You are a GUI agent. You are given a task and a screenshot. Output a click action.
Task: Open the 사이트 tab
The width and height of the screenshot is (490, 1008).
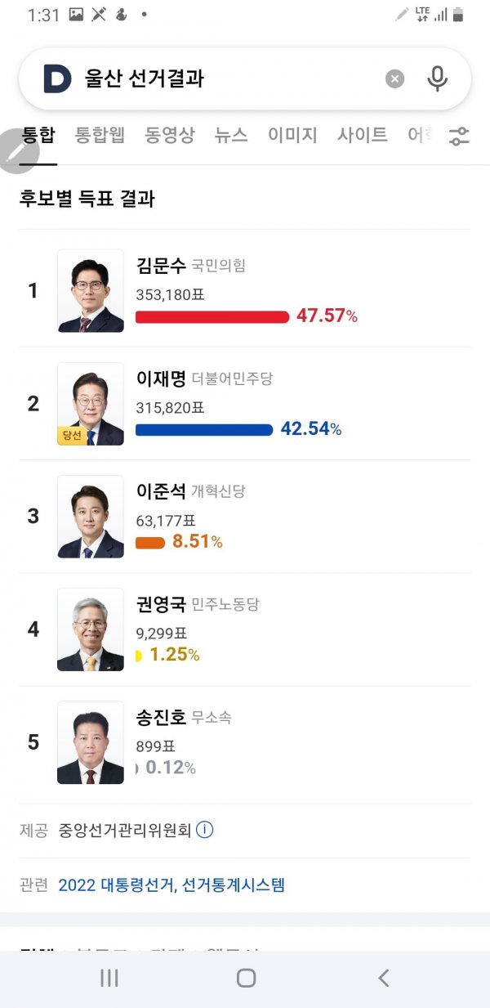click(363, 135)
